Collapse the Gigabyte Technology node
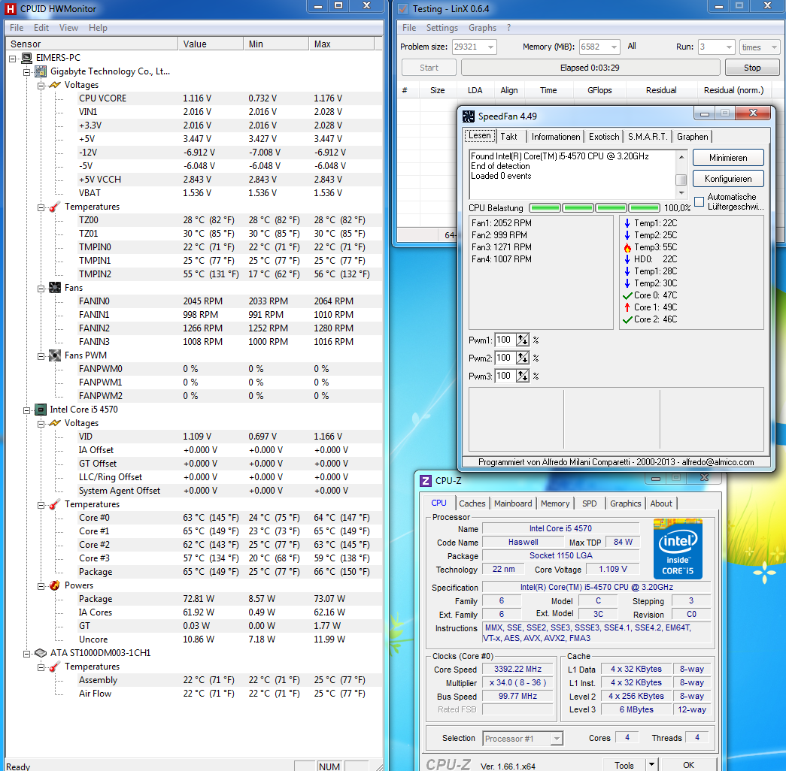The height and width of the screenshot is (771, 786). coord(27,72)
